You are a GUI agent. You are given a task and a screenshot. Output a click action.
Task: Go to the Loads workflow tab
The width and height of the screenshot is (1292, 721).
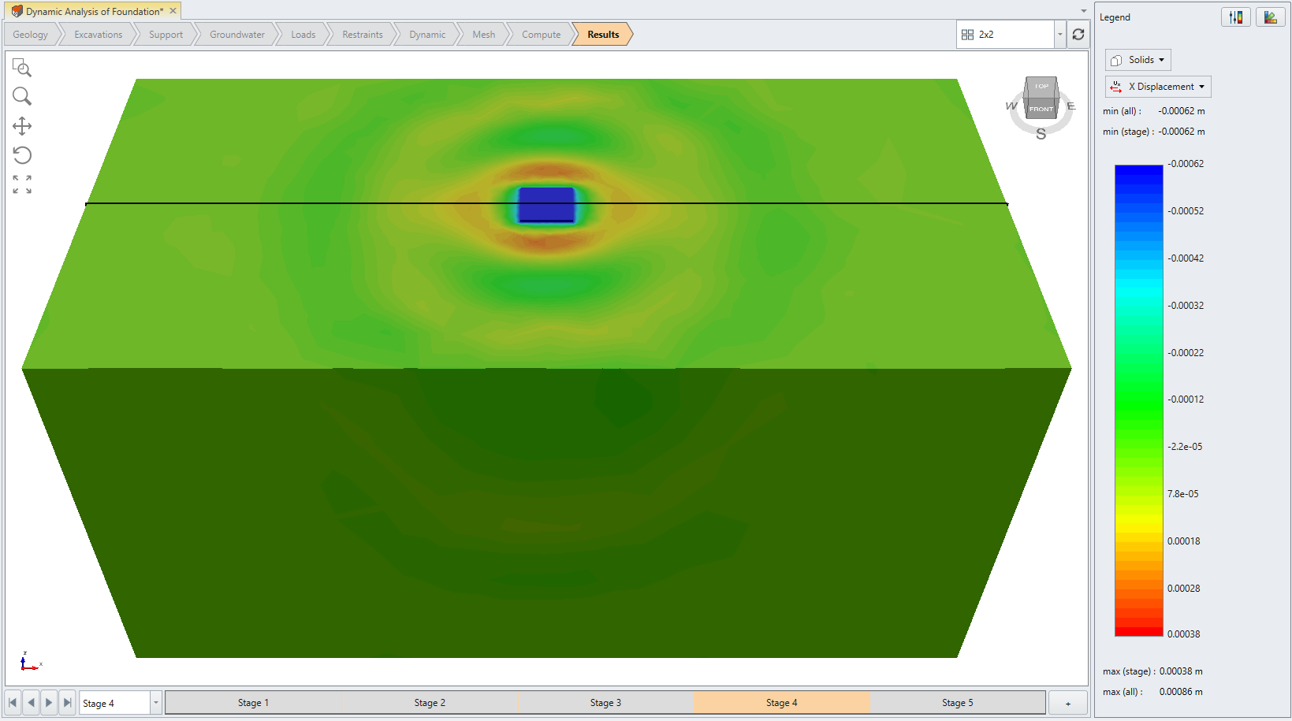[x=303, y=35]
